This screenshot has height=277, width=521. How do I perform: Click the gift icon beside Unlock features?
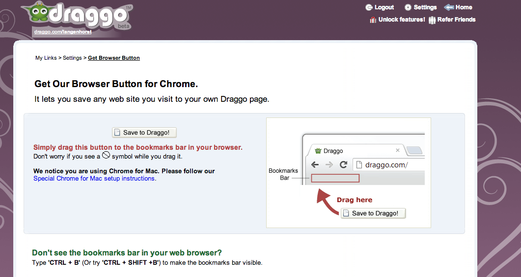click(373, 20)
